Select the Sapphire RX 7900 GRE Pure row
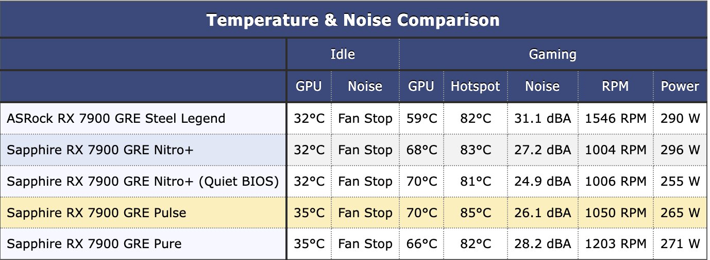 point(353,243)
